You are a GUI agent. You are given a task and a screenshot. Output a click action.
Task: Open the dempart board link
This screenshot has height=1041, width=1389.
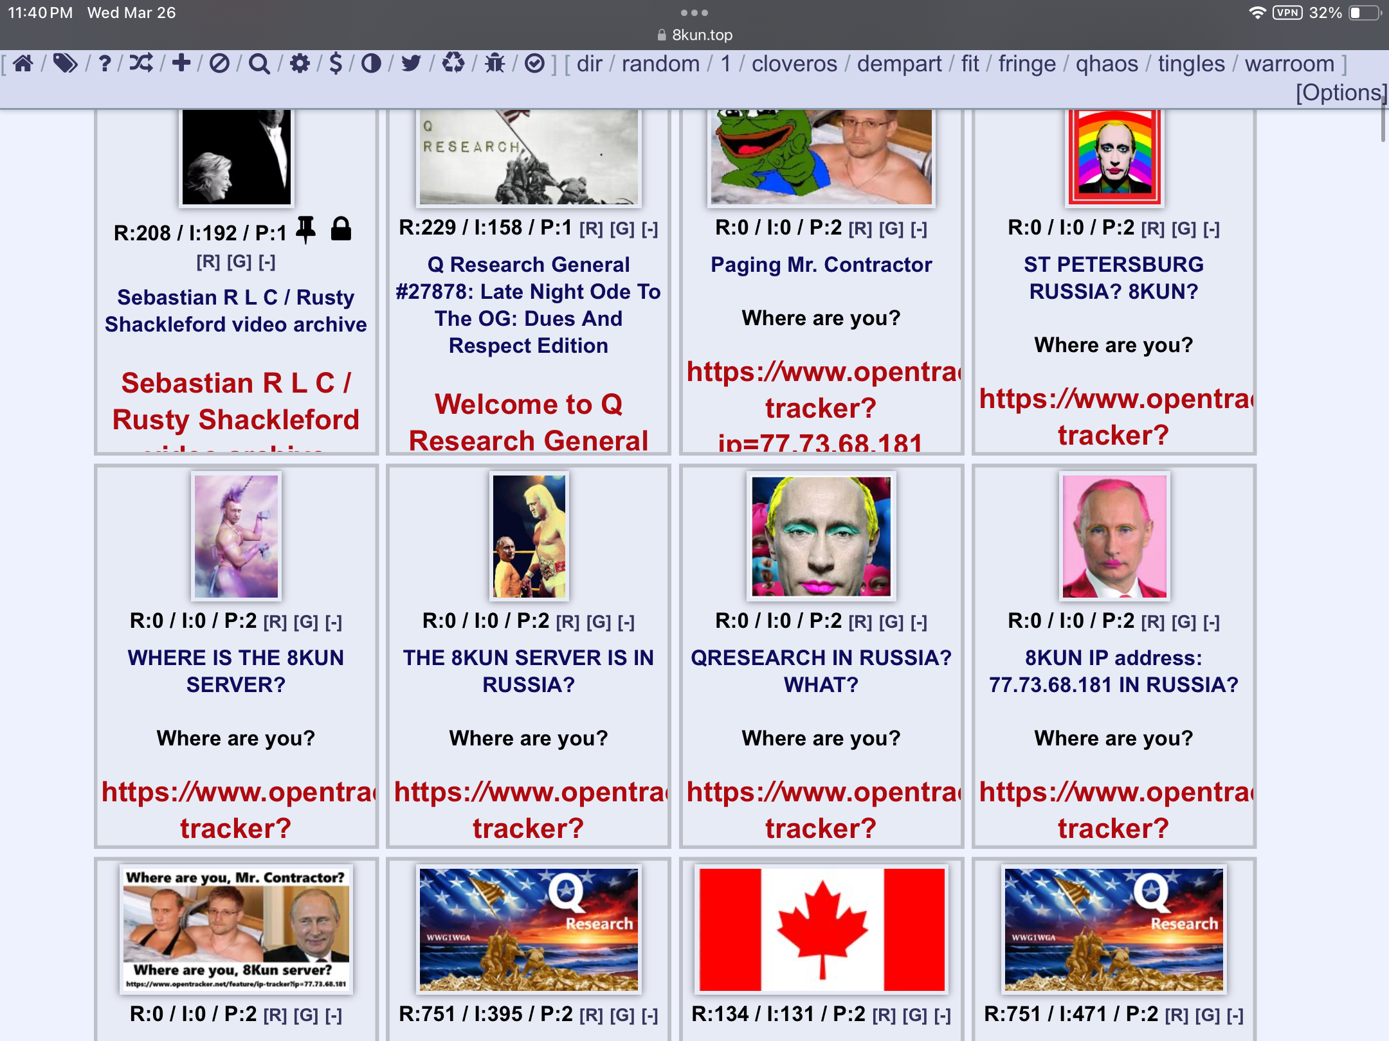click(x=899, y=64)
